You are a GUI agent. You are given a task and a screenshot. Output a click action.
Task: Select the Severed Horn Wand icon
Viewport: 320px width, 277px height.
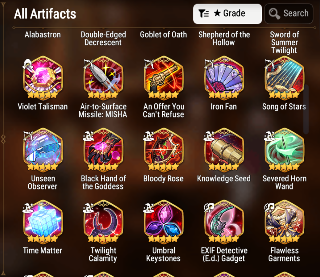[x=284, y=150]
